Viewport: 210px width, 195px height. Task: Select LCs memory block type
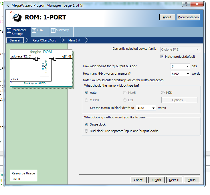point(125,100)
